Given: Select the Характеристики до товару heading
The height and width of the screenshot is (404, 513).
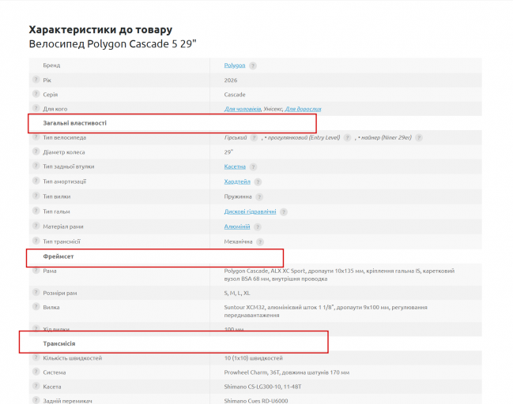Looking at the screenshot, I should click(x=100, y=30).
